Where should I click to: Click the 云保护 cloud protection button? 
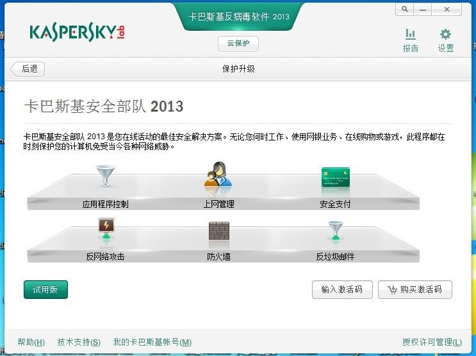pyautogui.click(x=238, y=44)
